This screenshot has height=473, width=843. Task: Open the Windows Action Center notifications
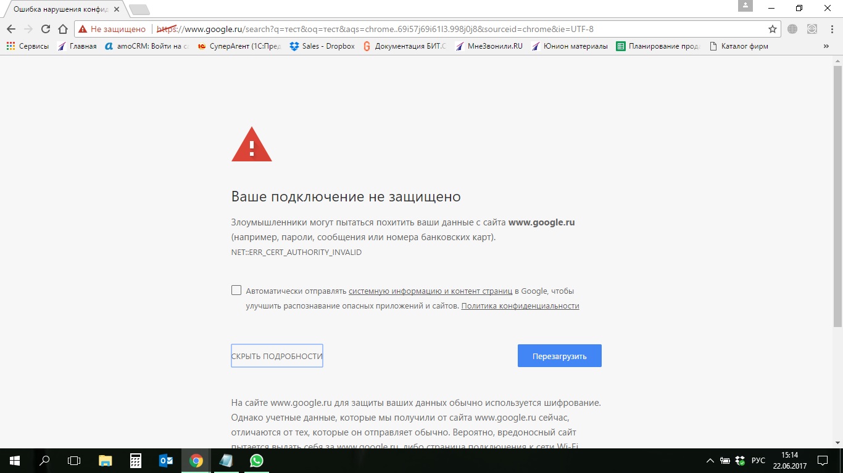click(x=823, y=461)
